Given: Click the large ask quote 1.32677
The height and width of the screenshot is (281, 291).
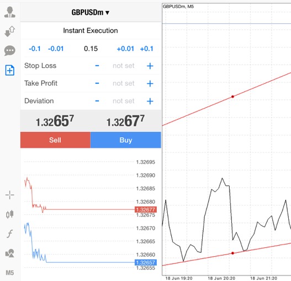Looking at the screenshot, I should 126,121.
